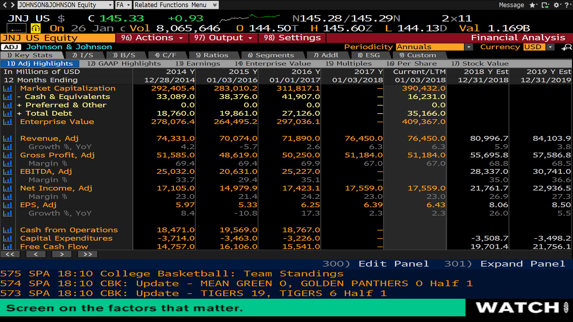This screenshot has height=322, width=573.
Task: Click 301) Expand Panel
Action: (505, 264)
